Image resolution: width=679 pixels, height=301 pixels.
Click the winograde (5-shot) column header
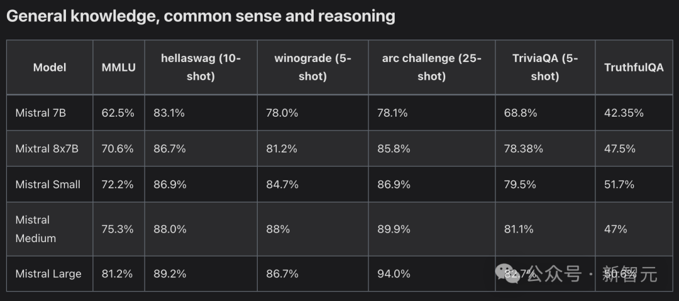(x=312, y=67)
